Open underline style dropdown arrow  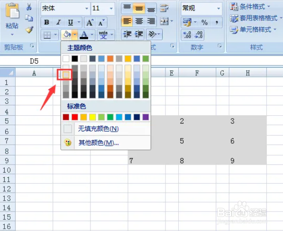pyautogui.click(x=79, y=22)
